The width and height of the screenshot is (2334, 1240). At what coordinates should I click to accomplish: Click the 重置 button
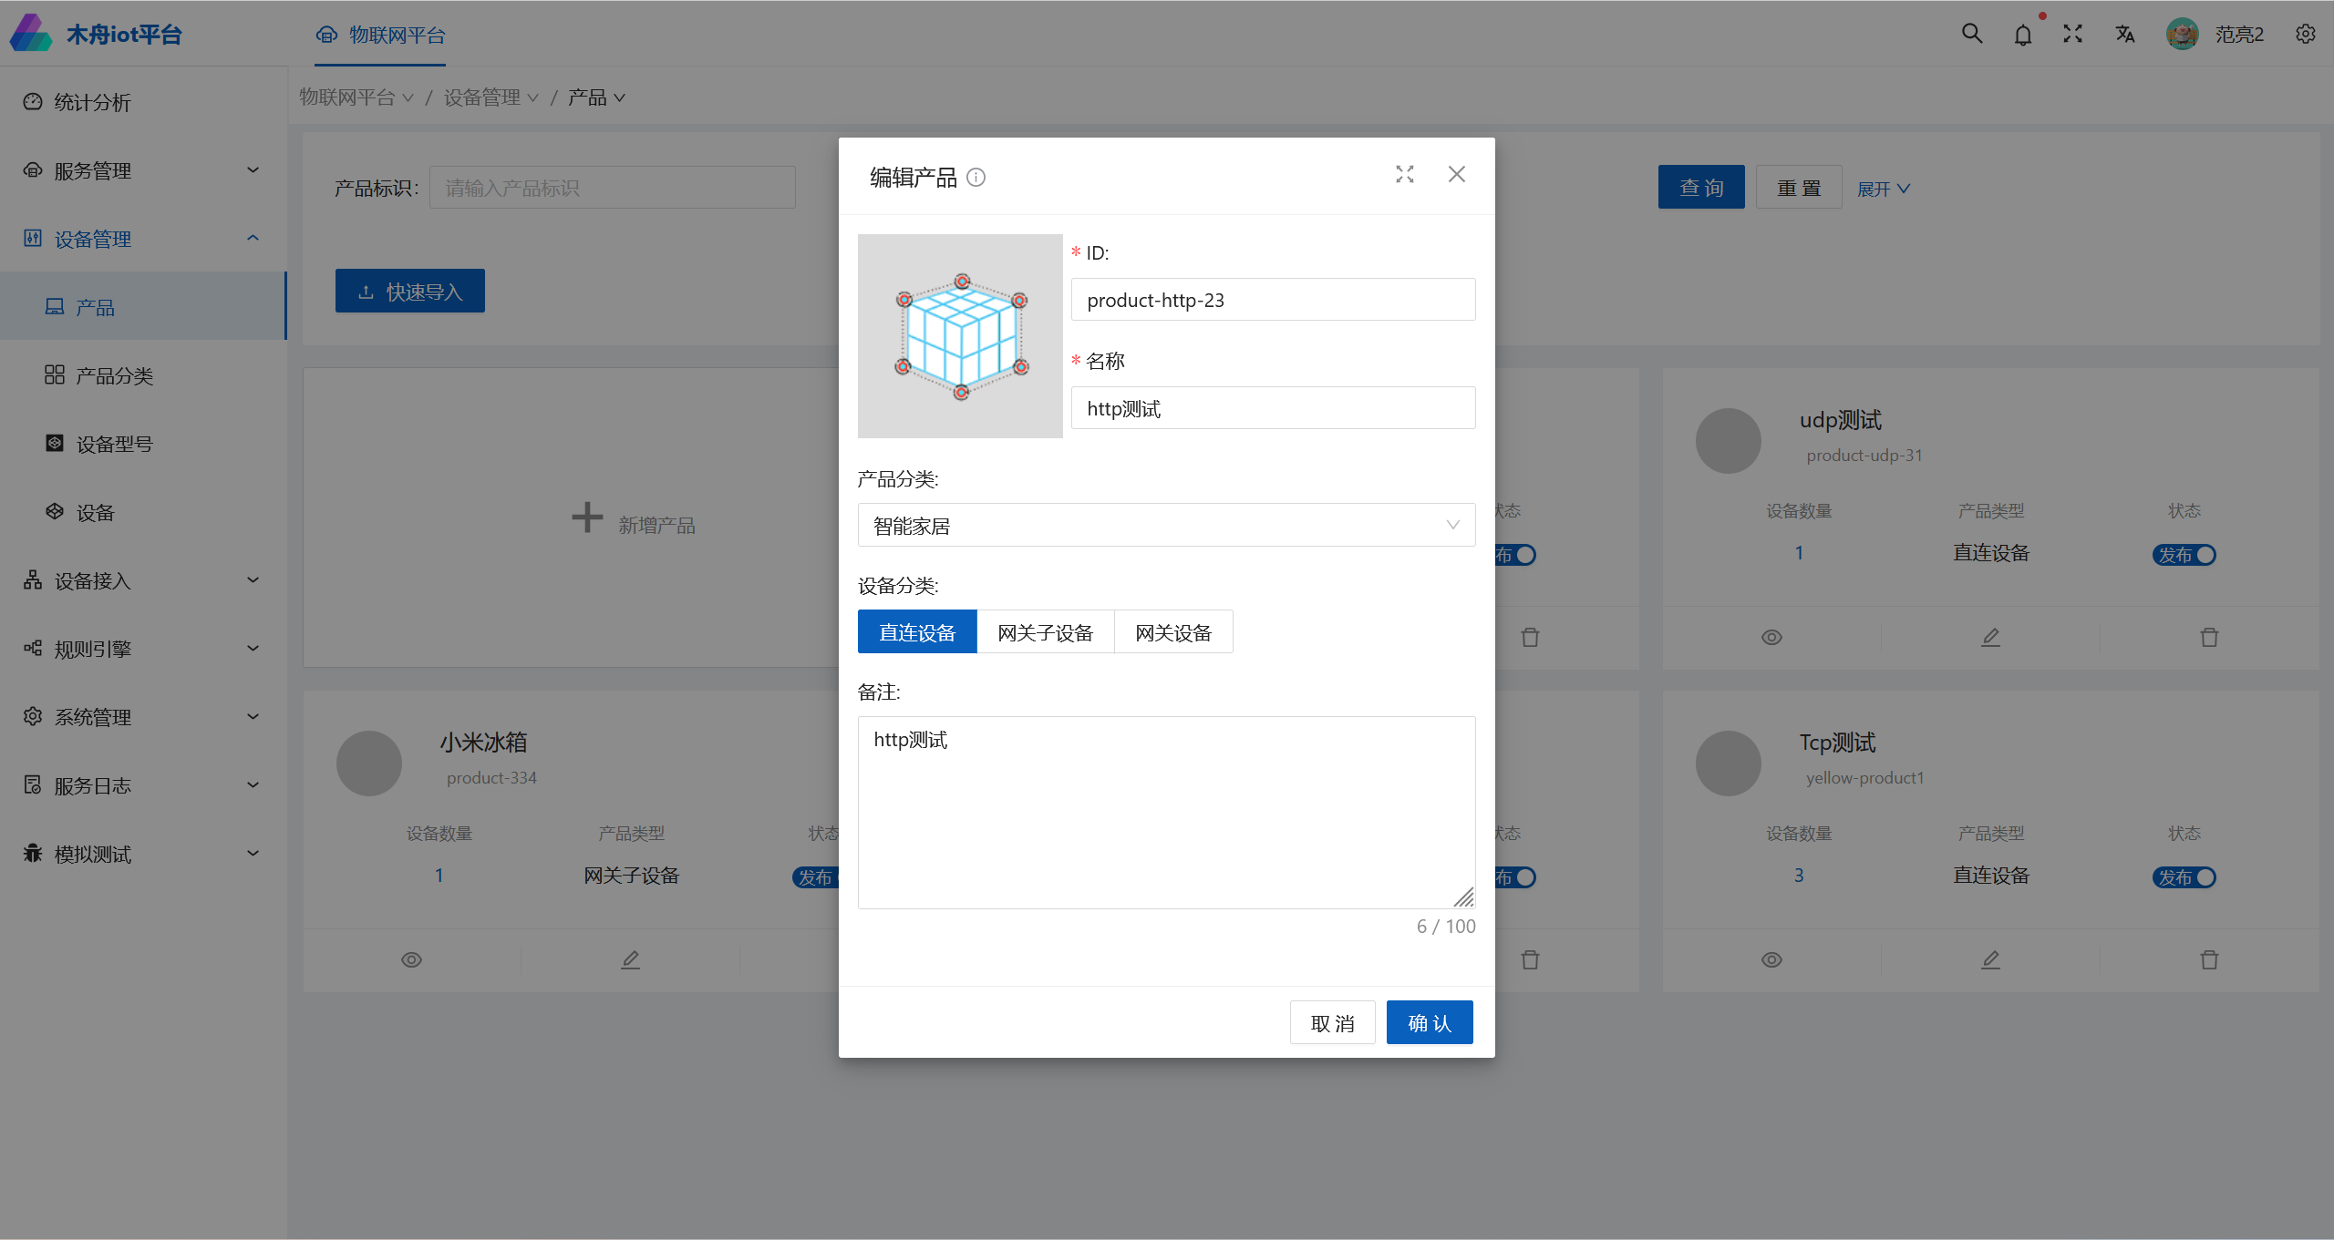point(1799,188)
